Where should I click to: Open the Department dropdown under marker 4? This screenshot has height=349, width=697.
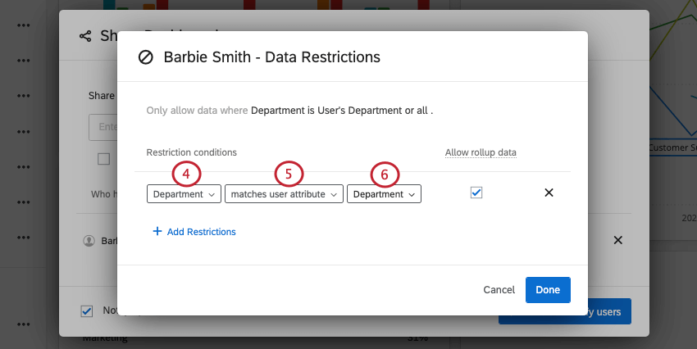point(184,194)
